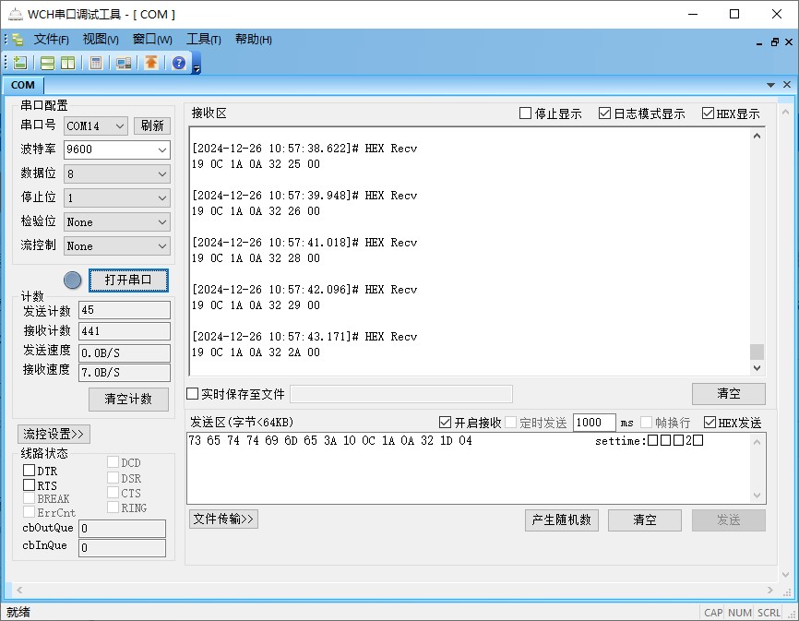
Task: Open the 波特率 9600 dropdown
Action: tap(117, 149)
